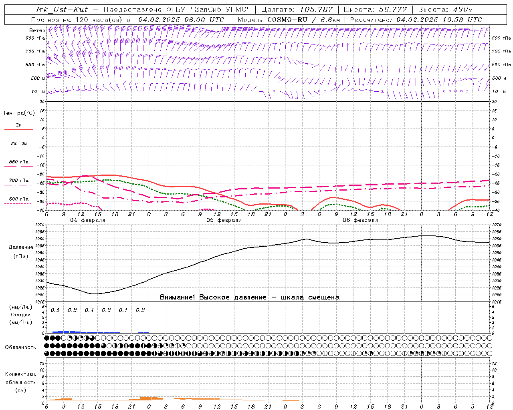Click the 0.8 precipitation amount value
513x410 pixels.
click(x=72, y=310)
